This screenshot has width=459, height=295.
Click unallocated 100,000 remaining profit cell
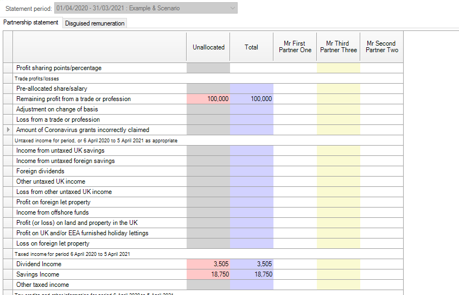pyautogui.click(x=208, y=99)
